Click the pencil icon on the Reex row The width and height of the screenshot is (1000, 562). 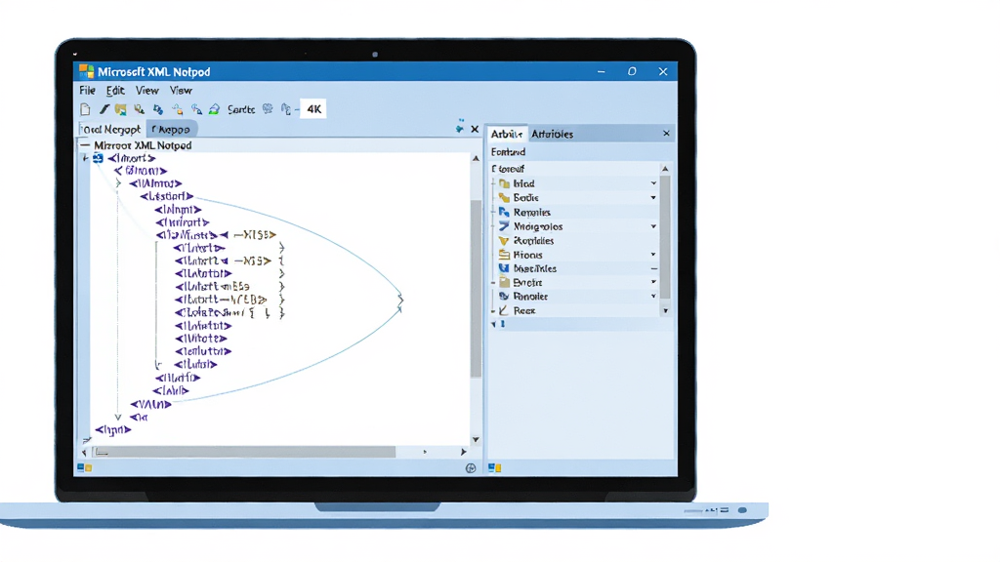[504, 310]
